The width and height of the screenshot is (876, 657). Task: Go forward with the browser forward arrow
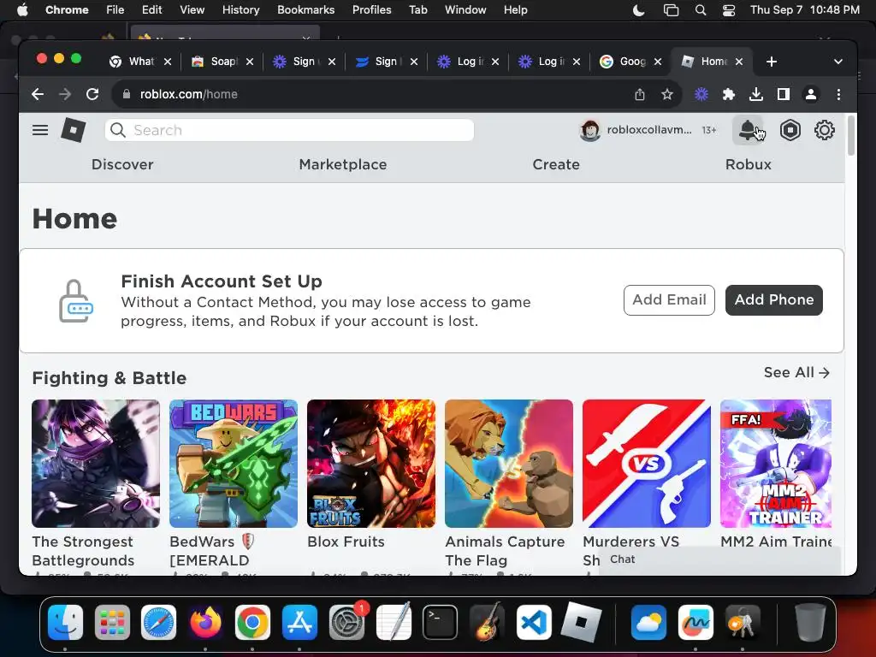click(x=65, y=94)
